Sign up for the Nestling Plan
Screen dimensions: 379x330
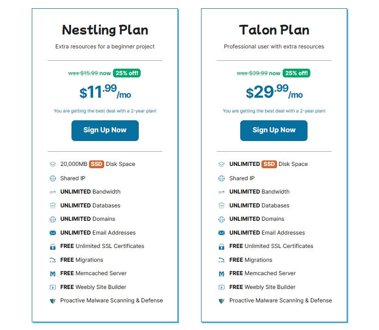[105, 130]
